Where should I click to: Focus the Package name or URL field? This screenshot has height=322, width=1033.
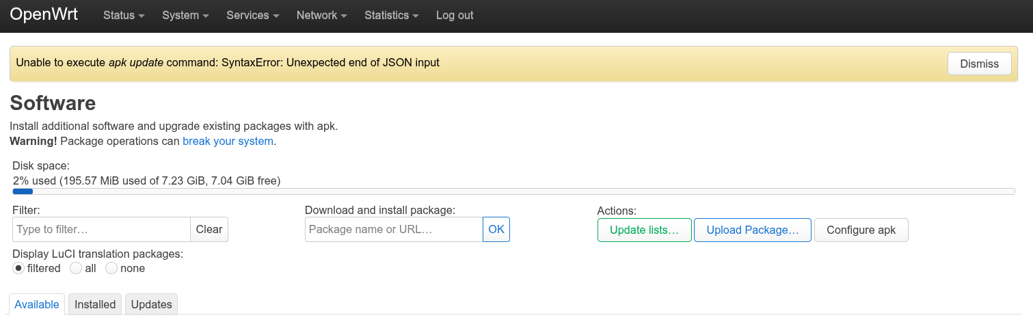[394, 230]
